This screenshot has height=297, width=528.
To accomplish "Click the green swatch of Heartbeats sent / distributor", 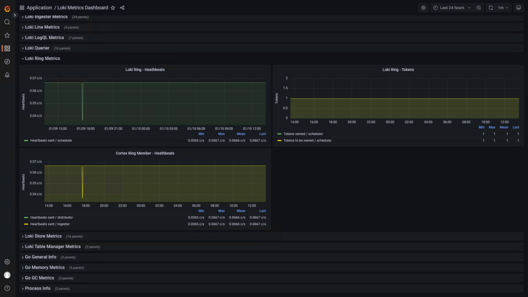I will pyautogui.click(x=26, y=218).
